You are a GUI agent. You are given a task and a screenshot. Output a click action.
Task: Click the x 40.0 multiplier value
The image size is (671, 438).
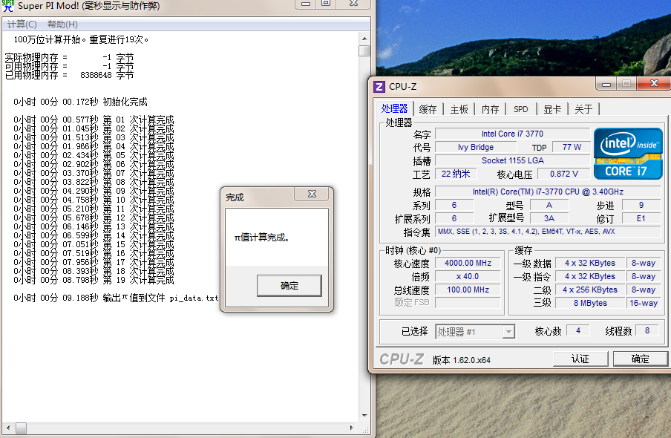pyautogui.click(x=468, y=277)
